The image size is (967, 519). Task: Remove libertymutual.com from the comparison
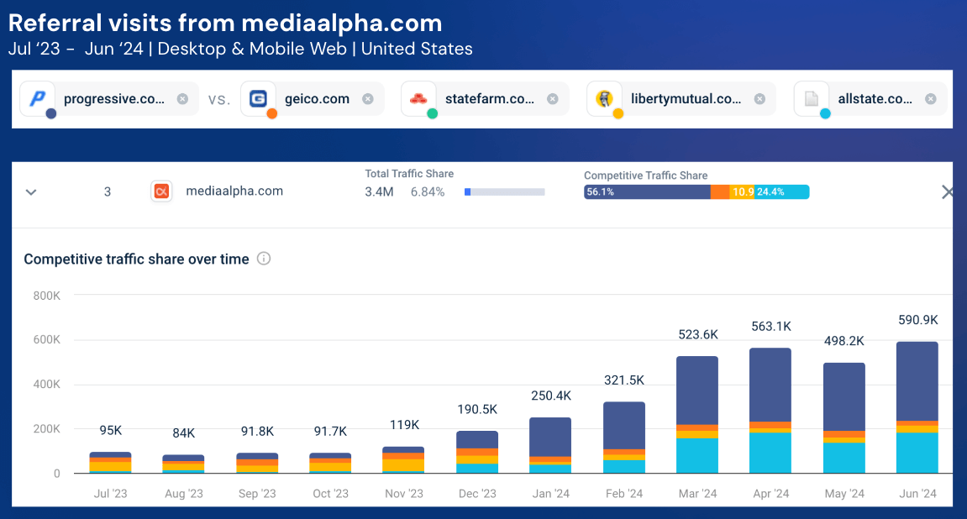759,98
